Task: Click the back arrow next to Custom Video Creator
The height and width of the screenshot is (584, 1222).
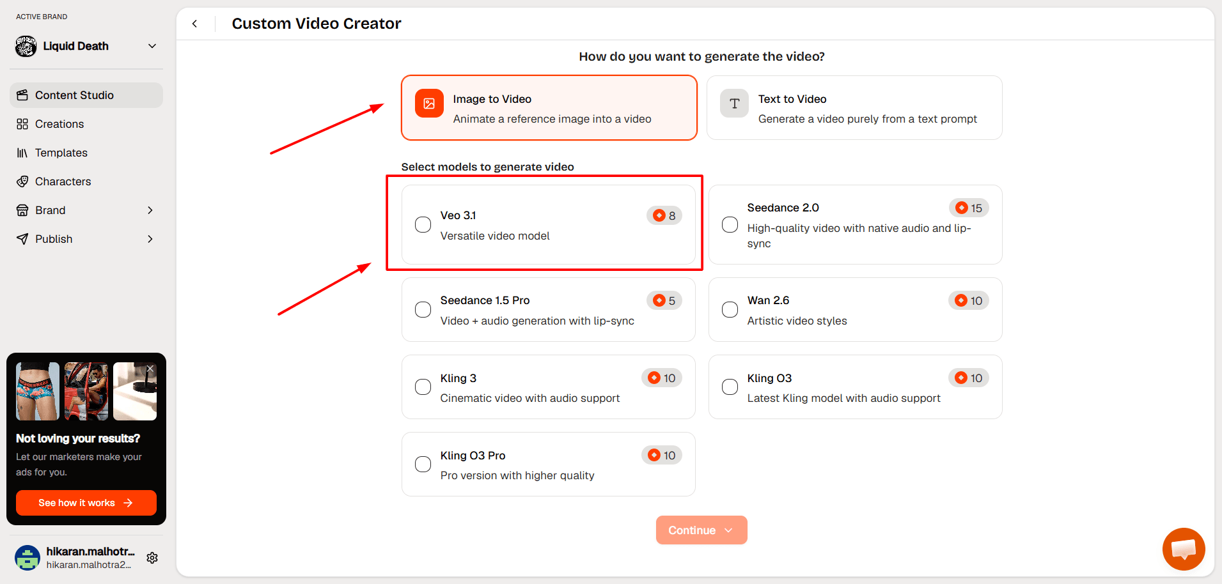Action: [194, 24]
